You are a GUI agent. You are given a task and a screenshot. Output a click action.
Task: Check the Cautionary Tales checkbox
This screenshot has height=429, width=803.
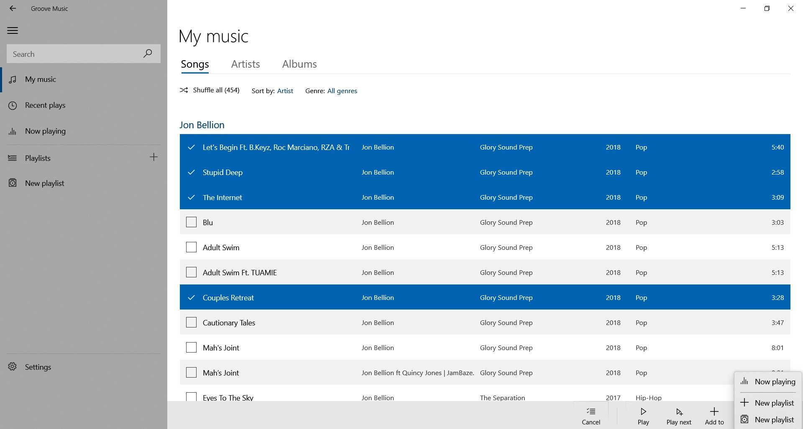point(191,322)
